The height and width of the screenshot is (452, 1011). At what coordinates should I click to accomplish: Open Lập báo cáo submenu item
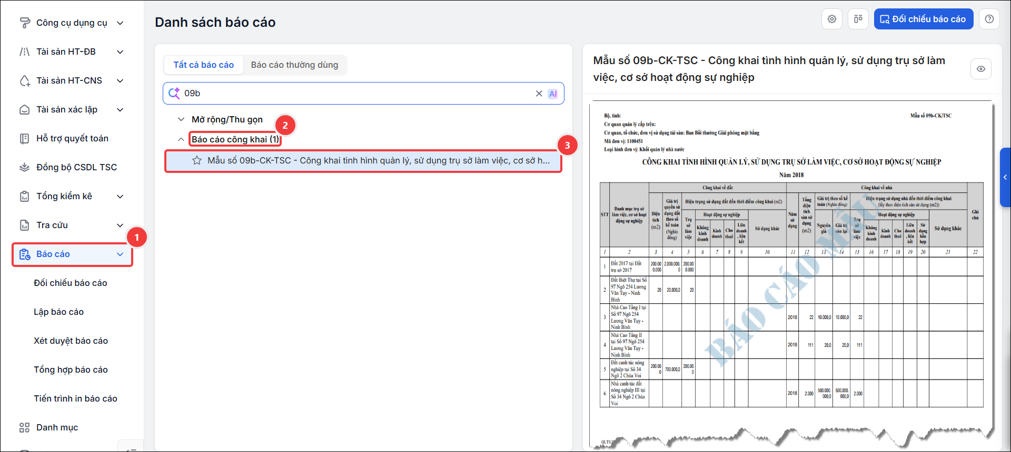(x=59, y=312)
